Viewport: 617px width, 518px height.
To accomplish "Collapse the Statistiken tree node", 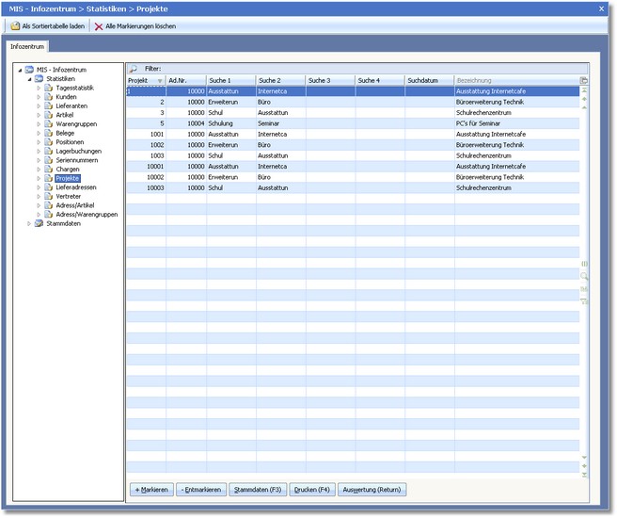I will pos(28,79).
